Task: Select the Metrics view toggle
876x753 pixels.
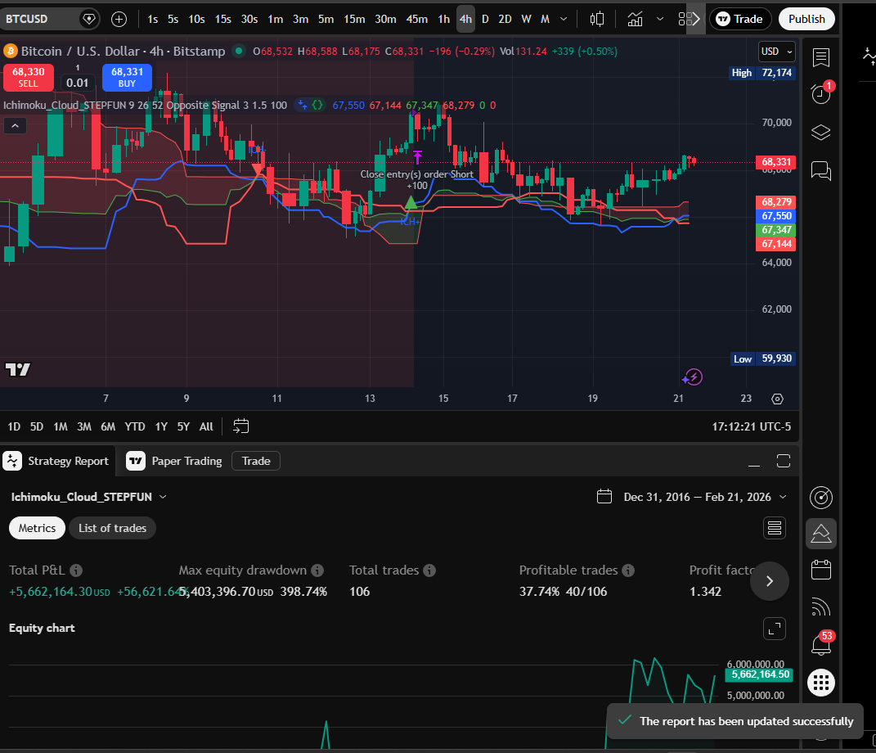Action: pos(37,528)
